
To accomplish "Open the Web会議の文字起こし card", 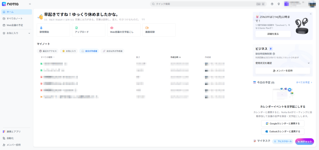I will [x=124, y=30].
